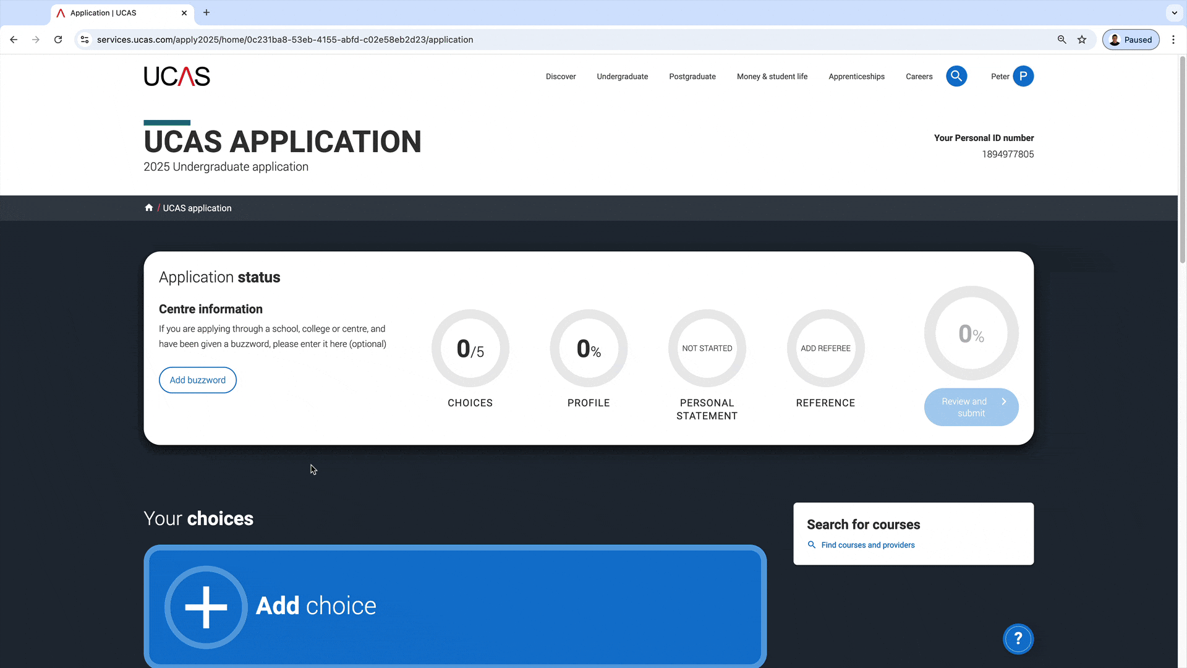
Task: Open the Apprenticeships menu
Action: click(857, 77)
